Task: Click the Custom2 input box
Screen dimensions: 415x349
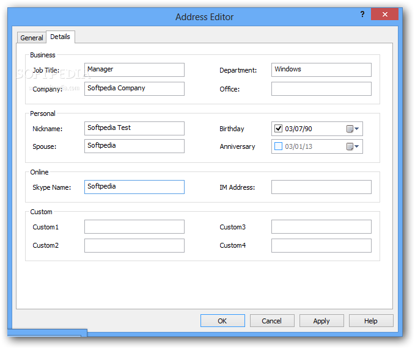Action: (x=134, y=246)
